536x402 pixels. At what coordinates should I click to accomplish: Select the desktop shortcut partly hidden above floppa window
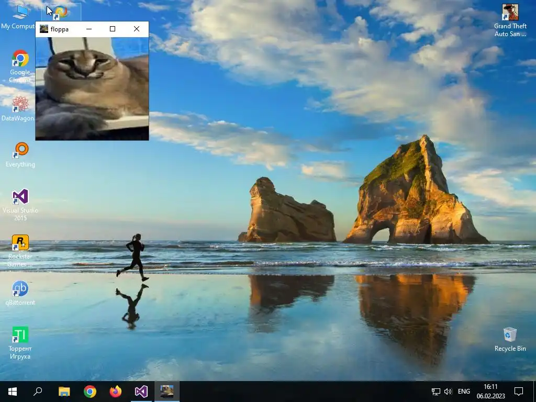pyautogui.click(x=61, y=13)
